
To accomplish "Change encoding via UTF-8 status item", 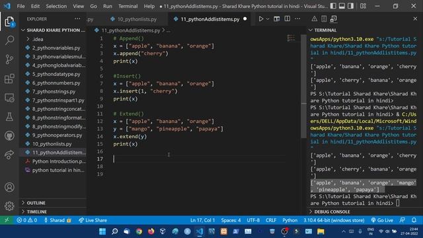I will pyautogui.click(x=253, y=220).
